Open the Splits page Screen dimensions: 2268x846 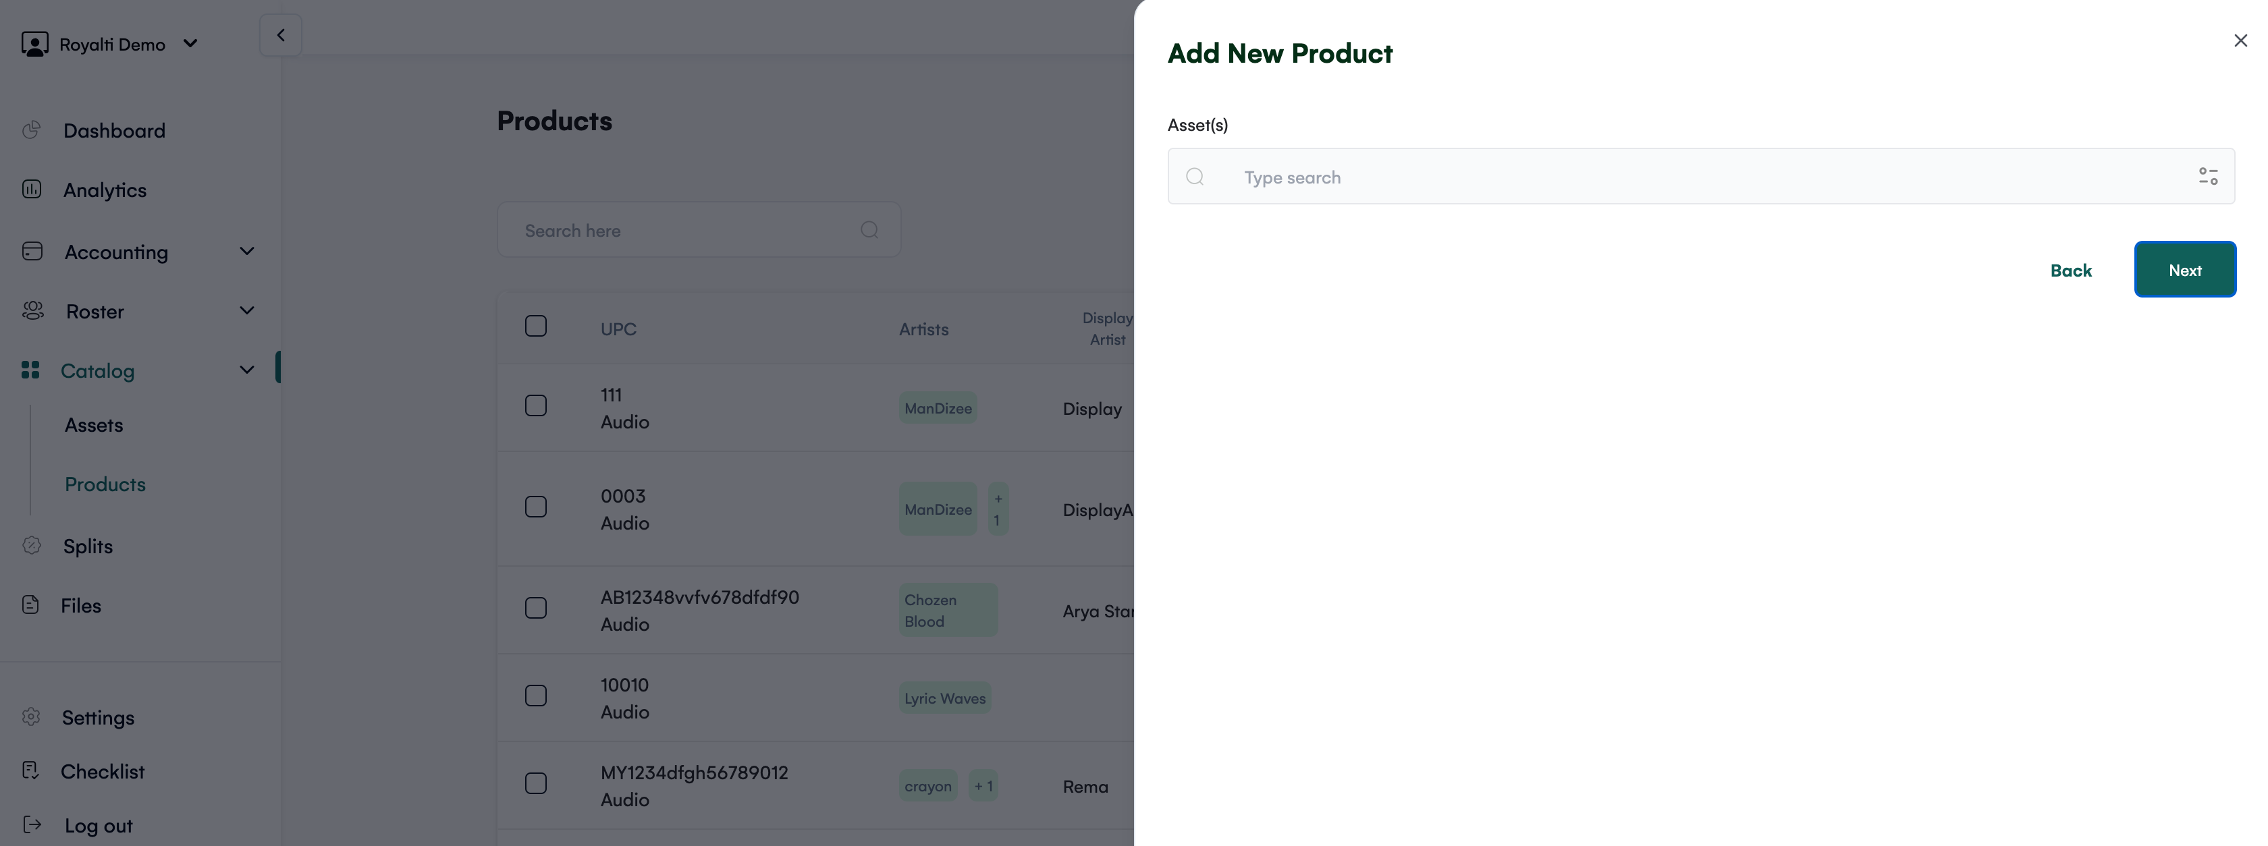coord(88,546)
